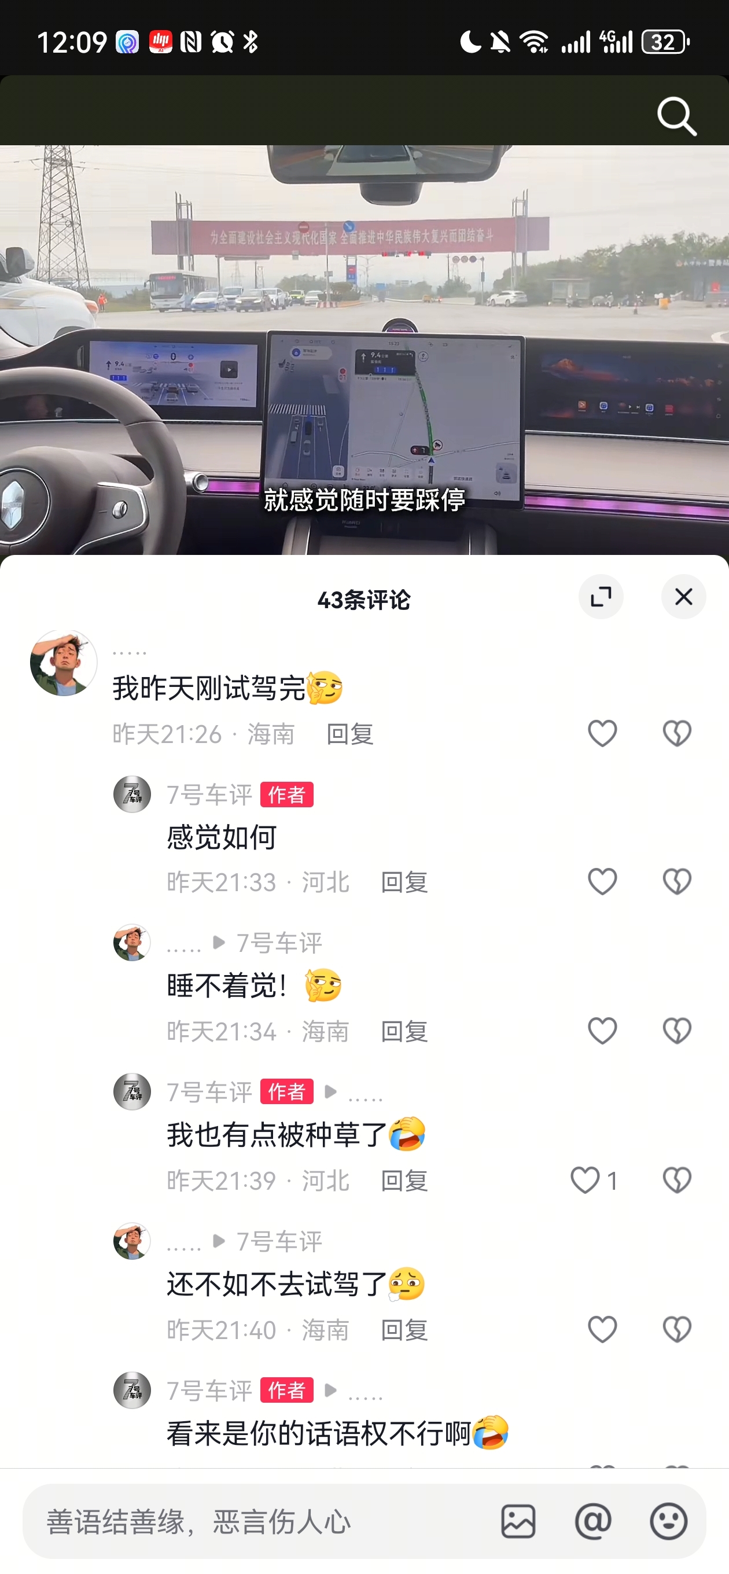Reply to the comment 睡不着觉!
This screenshot has height=1574, width=729.
click(x=404, y=1031)
